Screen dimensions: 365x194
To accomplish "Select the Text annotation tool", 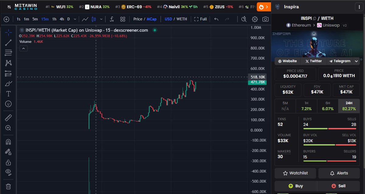I will 9,94.
